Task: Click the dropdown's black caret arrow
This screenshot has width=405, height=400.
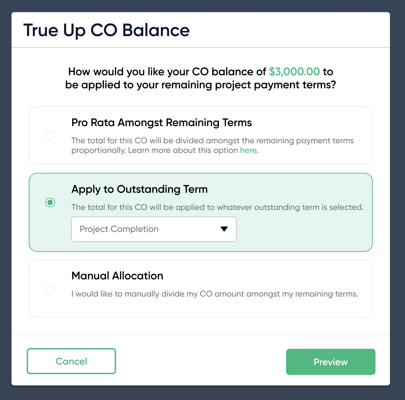Action: [224, 229]
